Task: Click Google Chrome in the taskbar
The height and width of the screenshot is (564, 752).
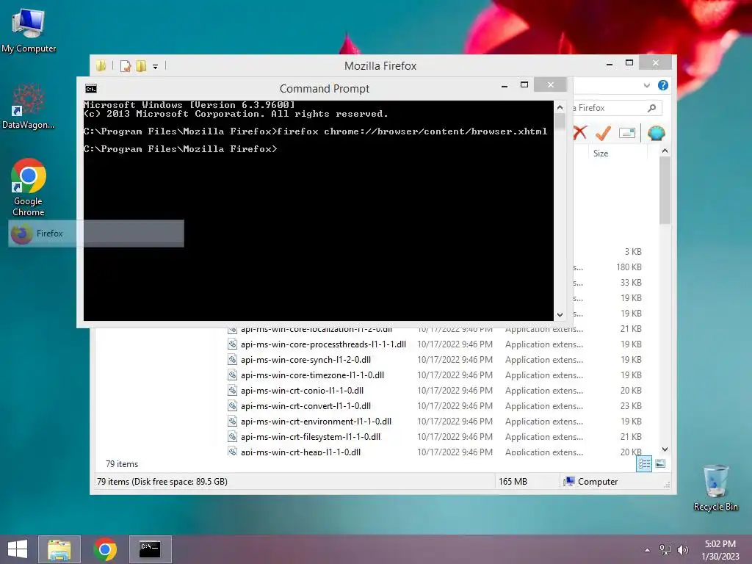Action: click(x=105, y=549)
